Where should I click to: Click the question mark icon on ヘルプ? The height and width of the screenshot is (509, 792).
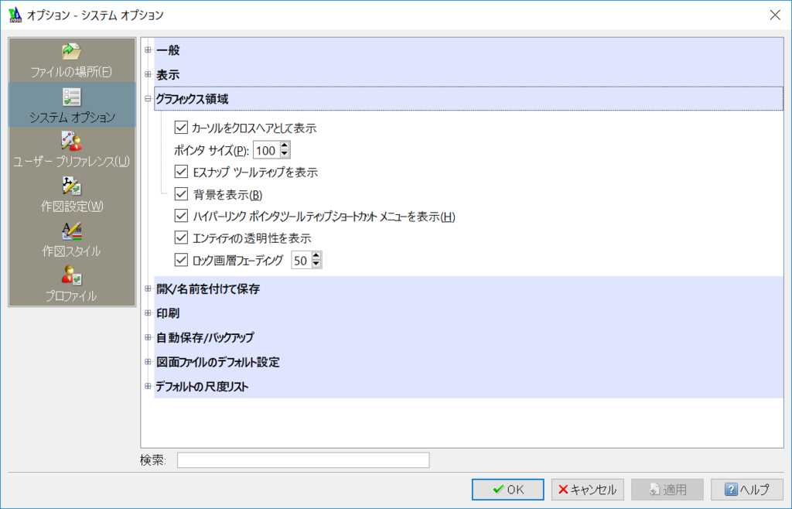pos(731,490)
